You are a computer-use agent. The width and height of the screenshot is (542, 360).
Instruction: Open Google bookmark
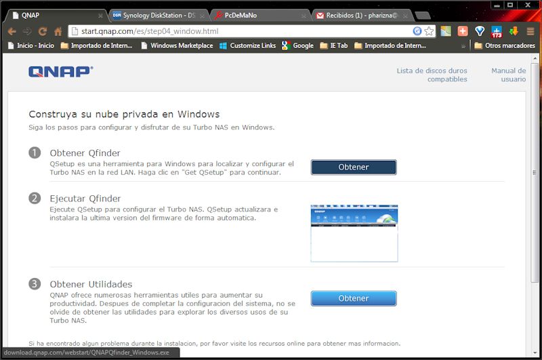(297, 45)
